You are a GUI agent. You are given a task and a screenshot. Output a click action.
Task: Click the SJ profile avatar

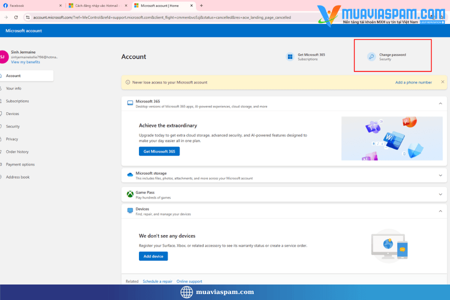pos(2,57)
